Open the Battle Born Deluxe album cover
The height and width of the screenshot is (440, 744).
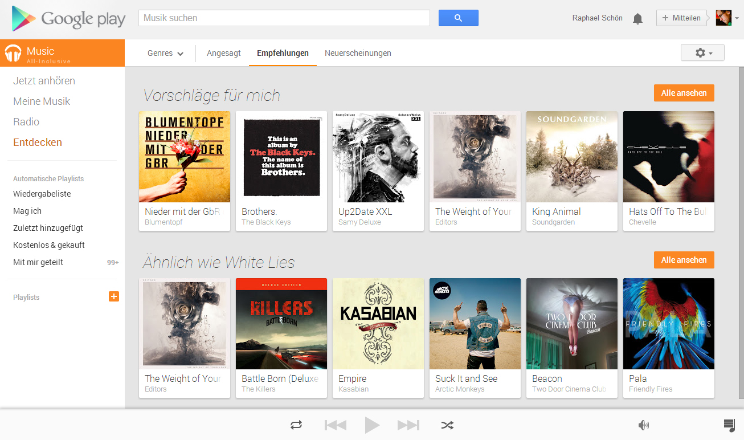(281, 324)
